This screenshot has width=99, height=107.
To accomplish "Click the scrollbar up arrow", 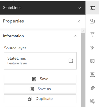I will coord(83,31).
